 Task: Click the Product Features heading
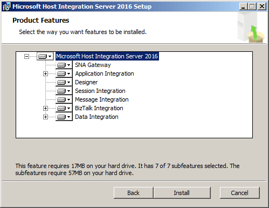click(41, 21)
